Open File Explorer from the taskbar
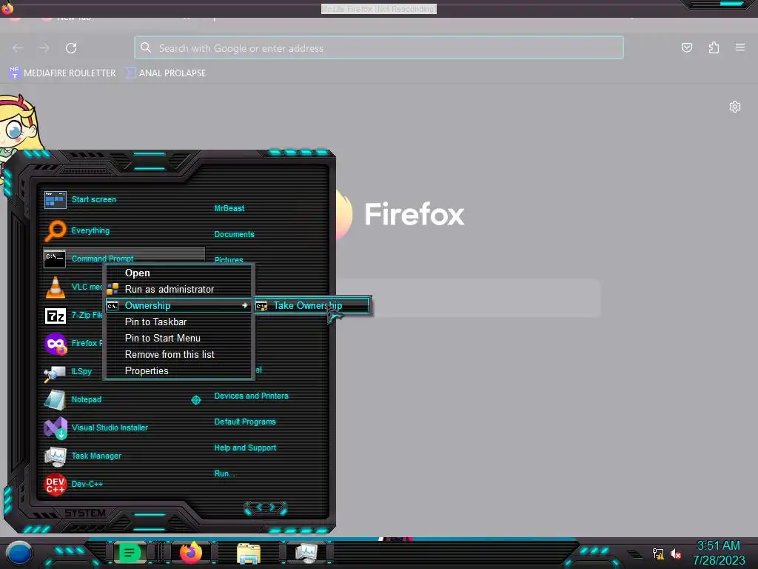The height and width of the screenshot is (569, 758). pos(249,553)
